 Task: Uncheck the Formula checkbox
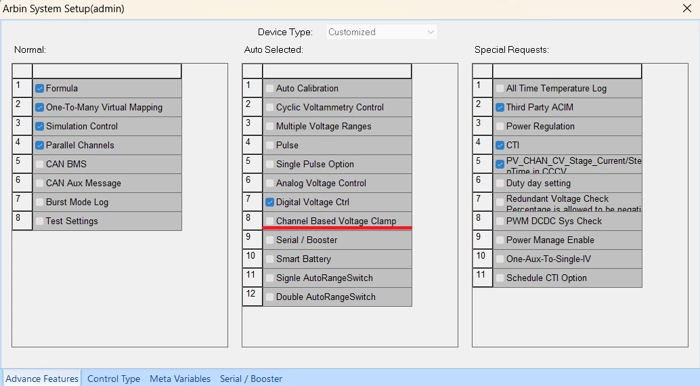[x=39, y=89]
